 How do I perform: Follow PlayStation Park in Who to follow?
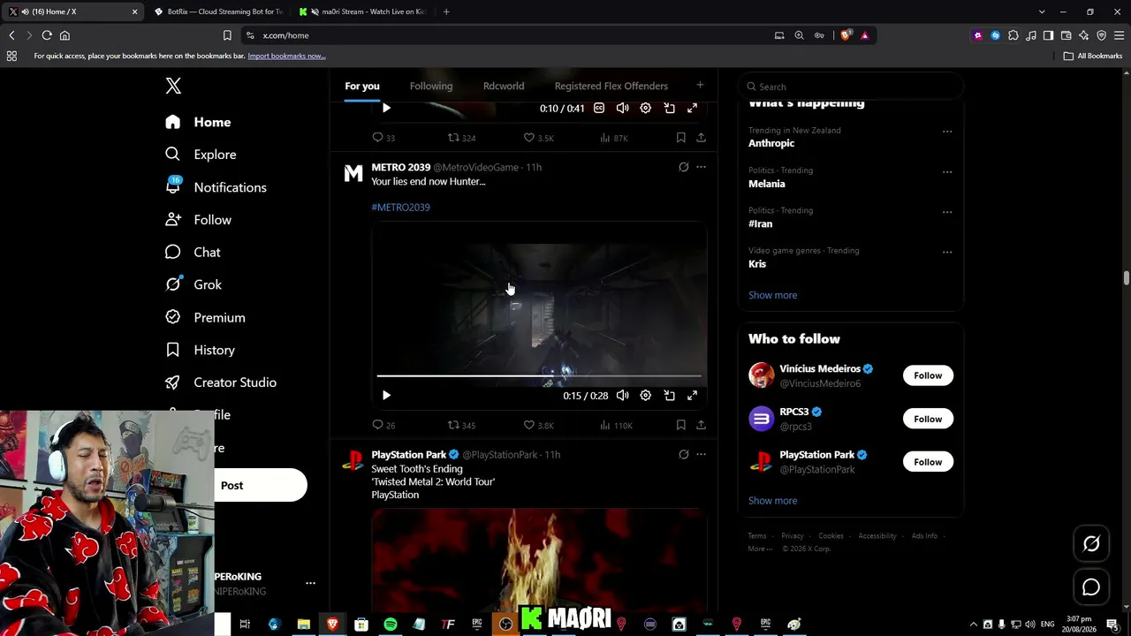tap(928, 462)
